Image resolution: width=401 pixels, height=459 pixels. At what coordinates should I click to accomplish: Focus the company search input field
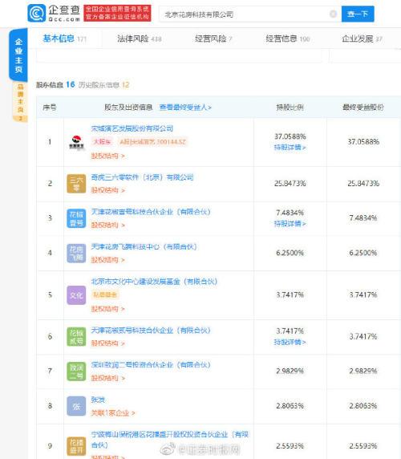coord(250,14)
